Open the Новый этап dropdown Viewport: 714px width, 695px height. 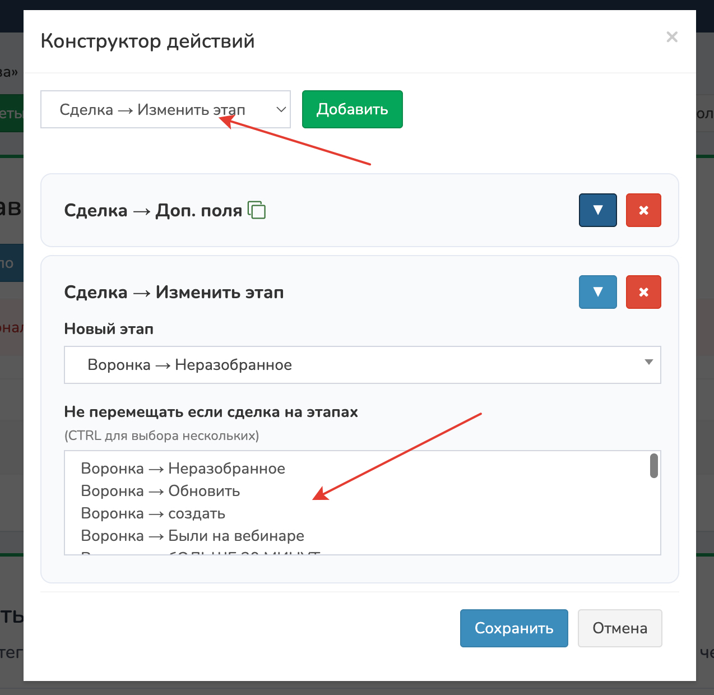click(x=362, y=365)
